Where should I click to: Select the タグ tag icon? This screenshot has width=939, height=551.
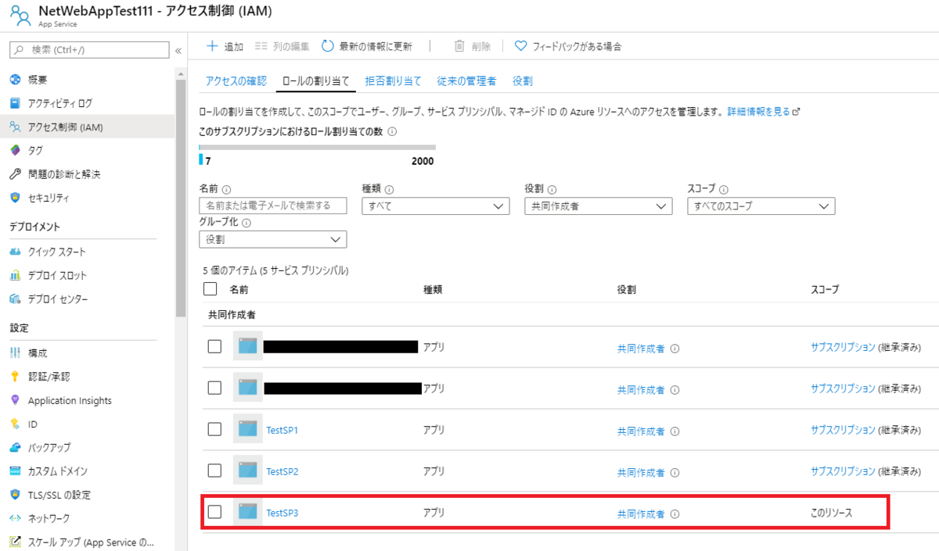coord(14,150)
